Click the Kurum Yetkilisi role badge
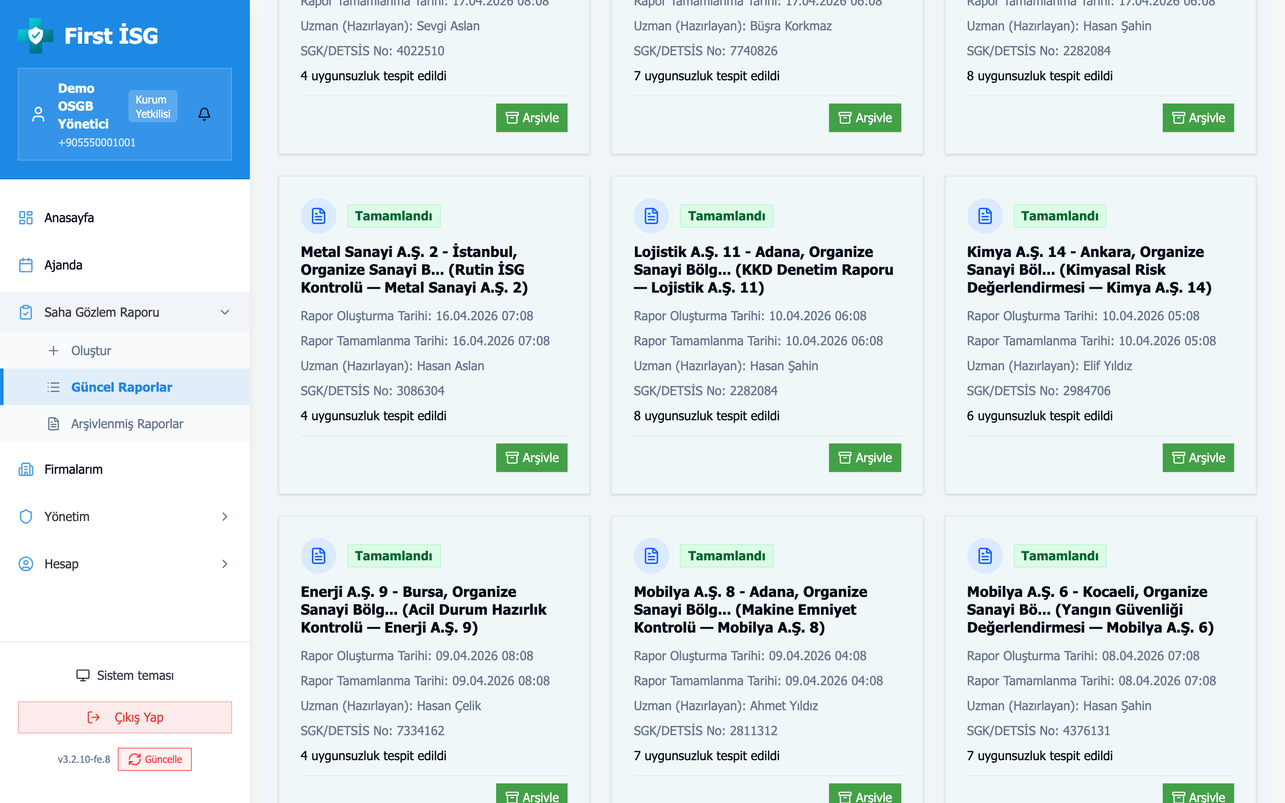 point(153,107)
